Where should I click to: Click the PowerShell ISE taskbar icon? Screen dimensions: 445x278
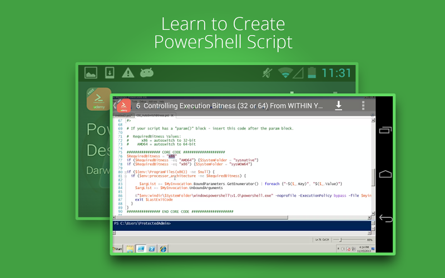click(x=141, y=249)
